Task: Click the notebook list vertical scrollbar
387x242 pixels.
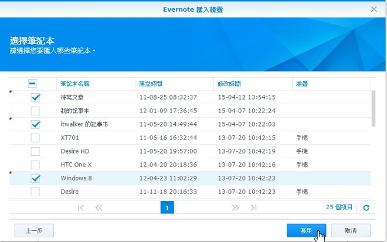Action: pyautogui.click(x=374, y=108)
